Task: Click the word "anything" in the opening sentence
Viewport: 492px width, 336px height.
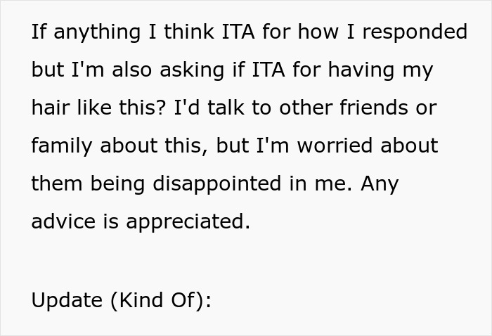Action: tap(97, 32)
